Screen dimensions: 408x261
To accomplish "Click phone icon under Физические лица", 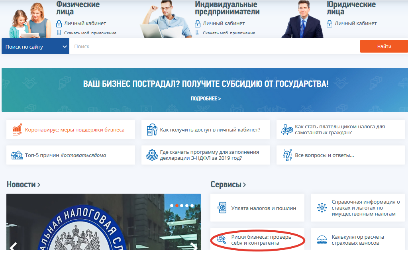I will pos(59,33).
